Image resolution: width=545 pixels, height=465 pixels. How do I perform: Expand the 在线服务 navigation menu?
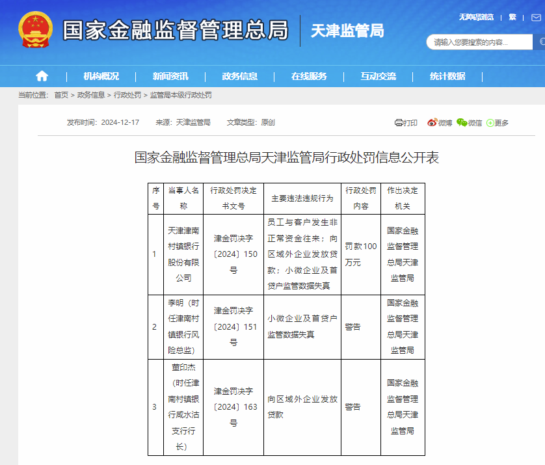[309, 76]
